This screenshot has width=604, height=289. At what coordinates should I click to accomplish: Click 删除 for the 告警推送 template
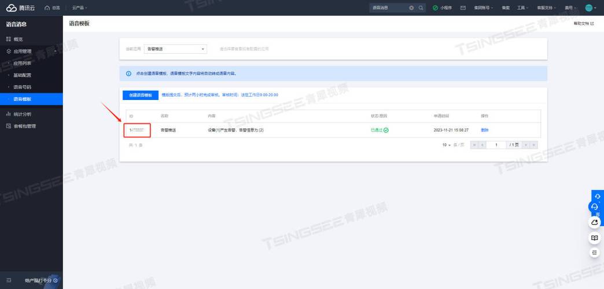click(x=485, y=130)
